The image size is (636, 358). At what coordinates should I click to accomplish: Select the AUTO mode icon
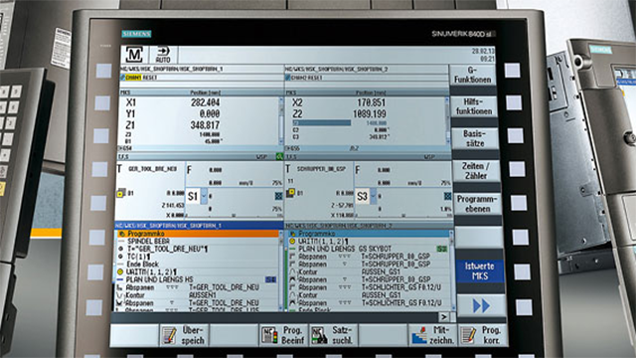163,55
